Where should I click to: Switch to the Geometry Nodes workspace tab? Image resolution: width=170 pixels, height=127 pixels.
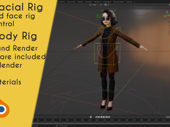(119, 2)
